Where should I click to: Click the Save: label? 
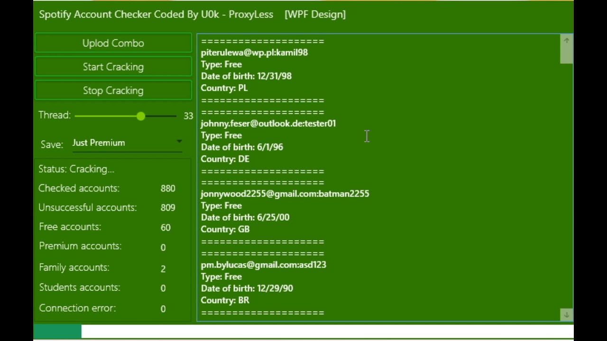coord(52,144)
